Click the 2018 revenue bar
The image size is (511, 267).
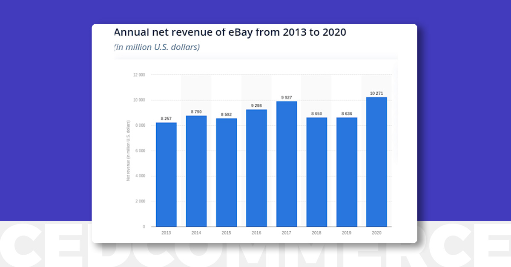pos(317,172)
